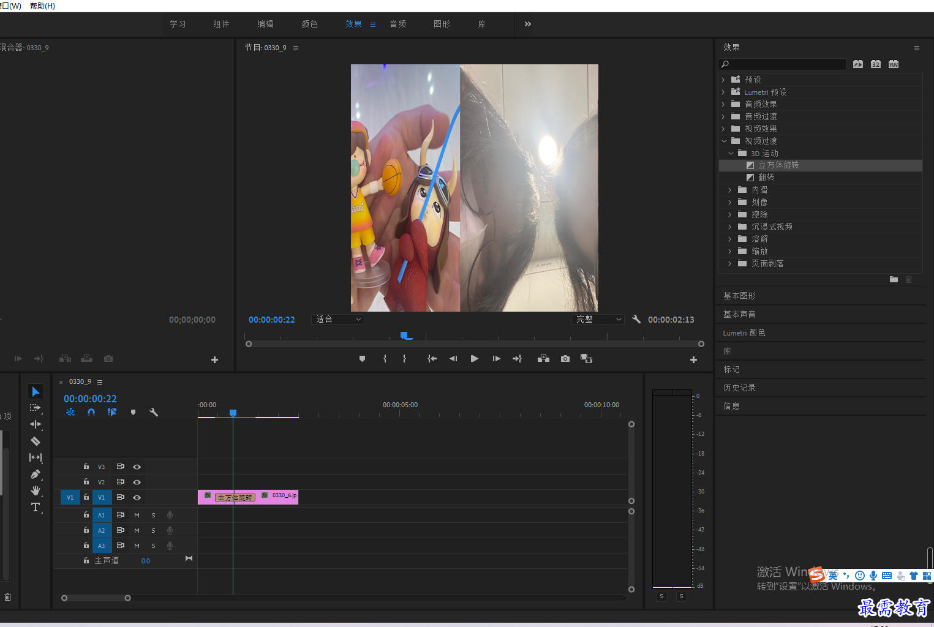This screenshot has height=627, width=934.
Task: Go to Out point in program monitor
Action: pos(517,359)
